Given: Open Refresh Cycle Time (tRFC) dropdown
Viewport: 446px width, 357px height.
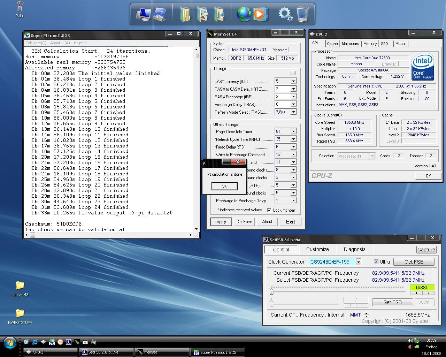Looking at the screenshot, I should point(293,139).
